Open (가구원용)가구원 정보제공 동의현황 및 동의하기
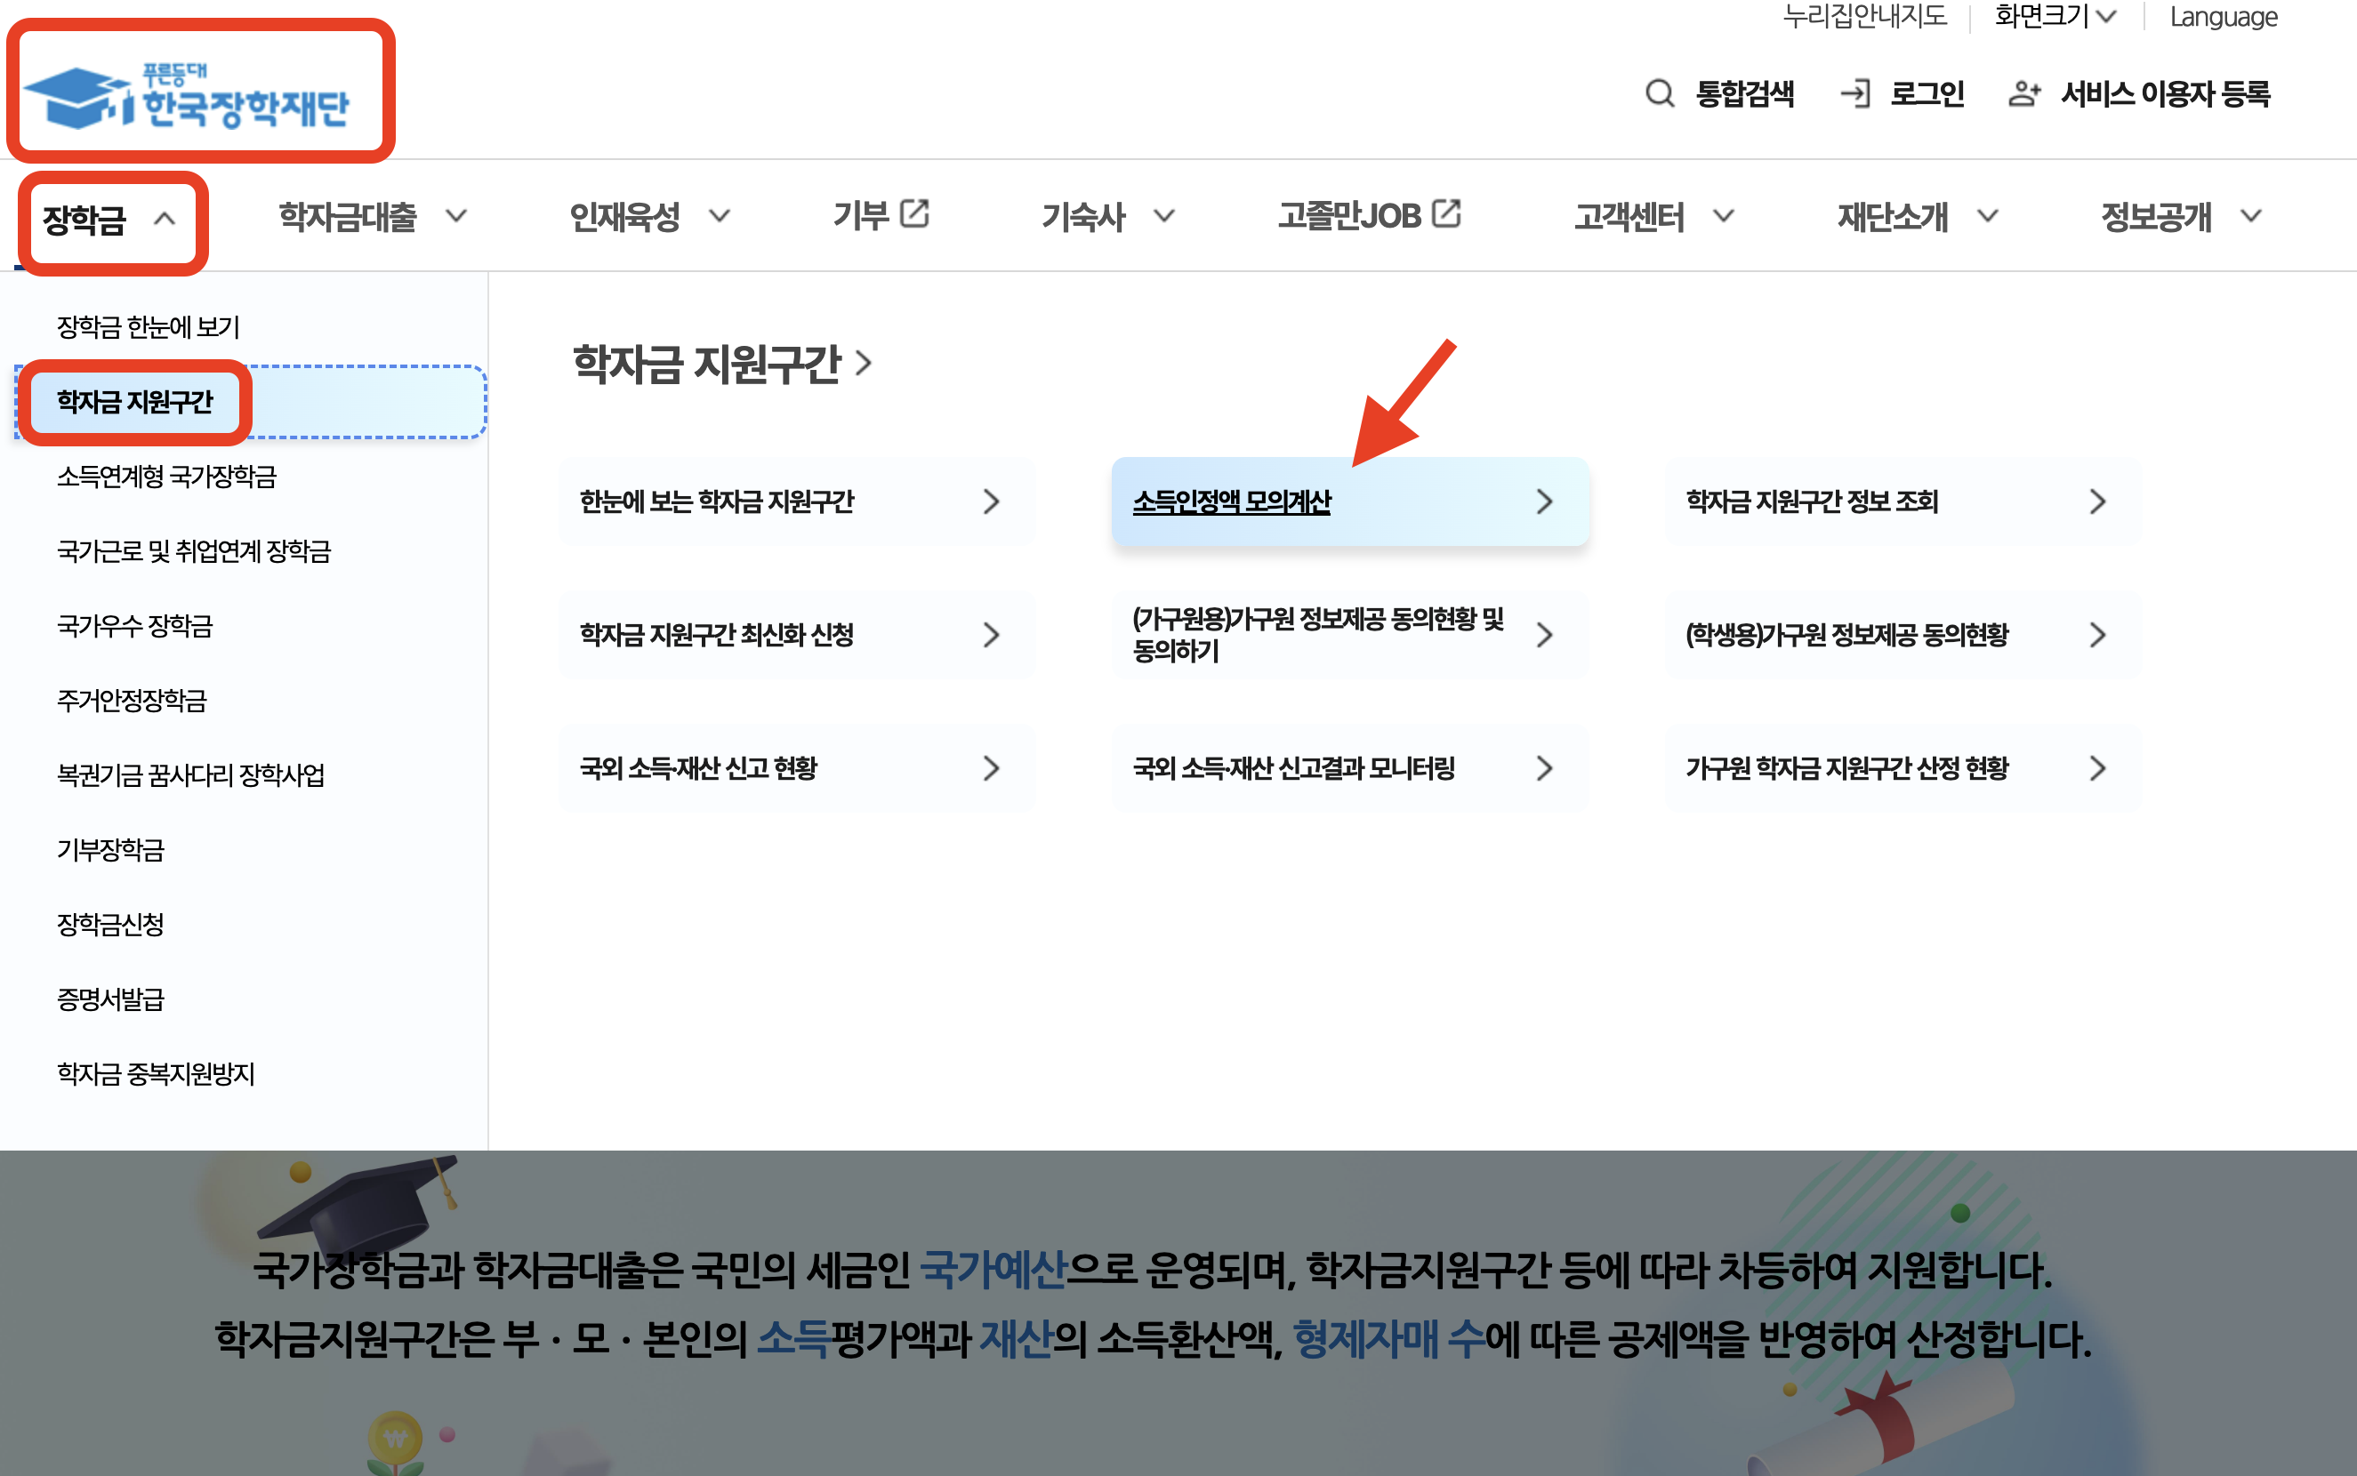The image size is (2357, 1476). click(1319, 635)
